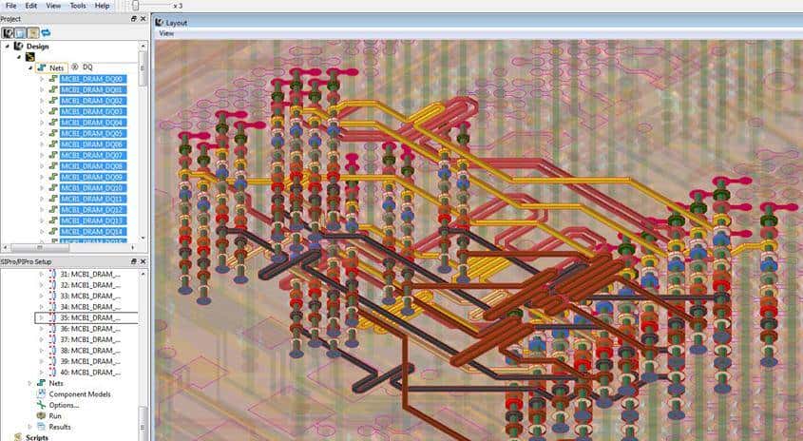Click the DQ filter icon beside Nets
The width and height of the screenshot is (803, 441).
click(x=75, y=67)
